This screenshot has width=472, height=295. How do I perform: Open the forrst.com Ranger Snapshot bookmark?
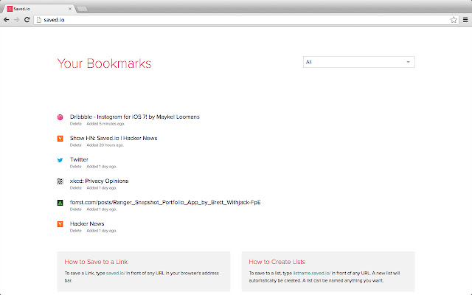tap(165, 202)
